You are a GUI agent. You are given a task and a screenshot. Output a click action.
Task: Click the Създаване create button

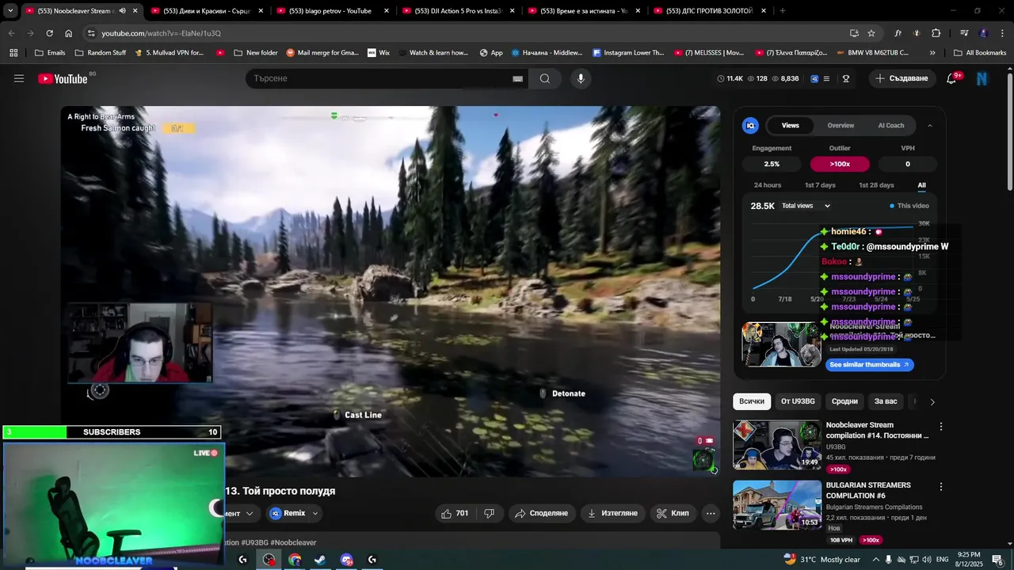902,78
